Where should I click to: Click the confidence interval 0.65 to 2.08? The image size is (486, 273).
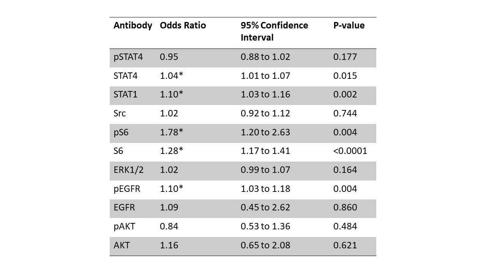[x=265, y=245]
